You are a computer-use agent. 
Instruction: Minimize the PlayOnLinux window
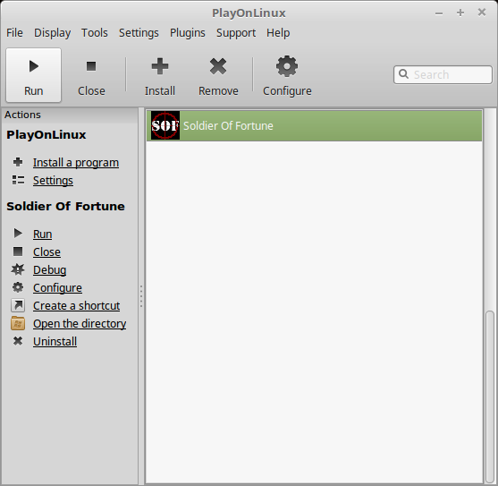point(439,13)
